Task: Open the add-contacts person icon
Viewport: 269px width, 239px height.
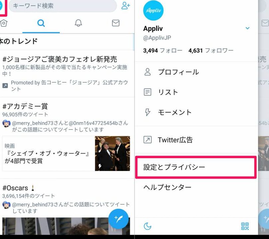Action: 126,6
